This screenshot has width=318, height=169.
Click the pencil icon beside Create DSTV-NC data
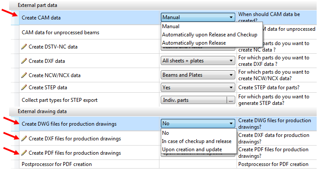[x=24, y=47]
